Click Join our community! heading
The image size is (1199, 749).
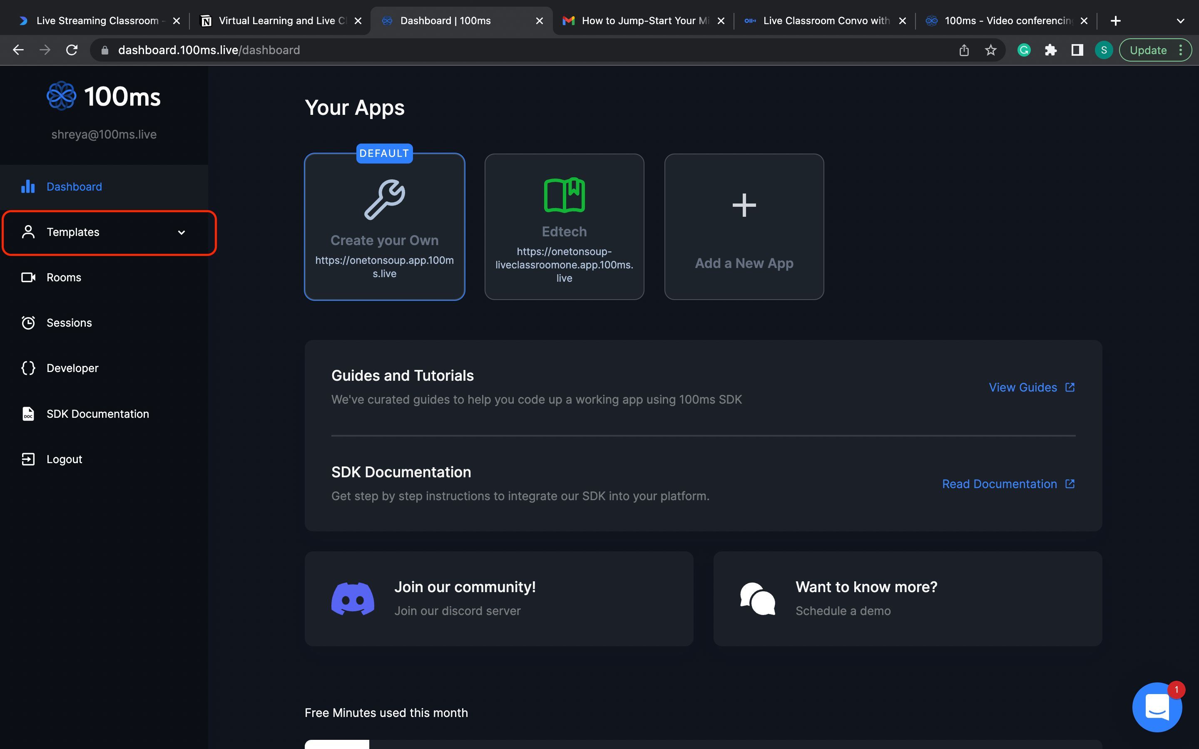point(465,587)
